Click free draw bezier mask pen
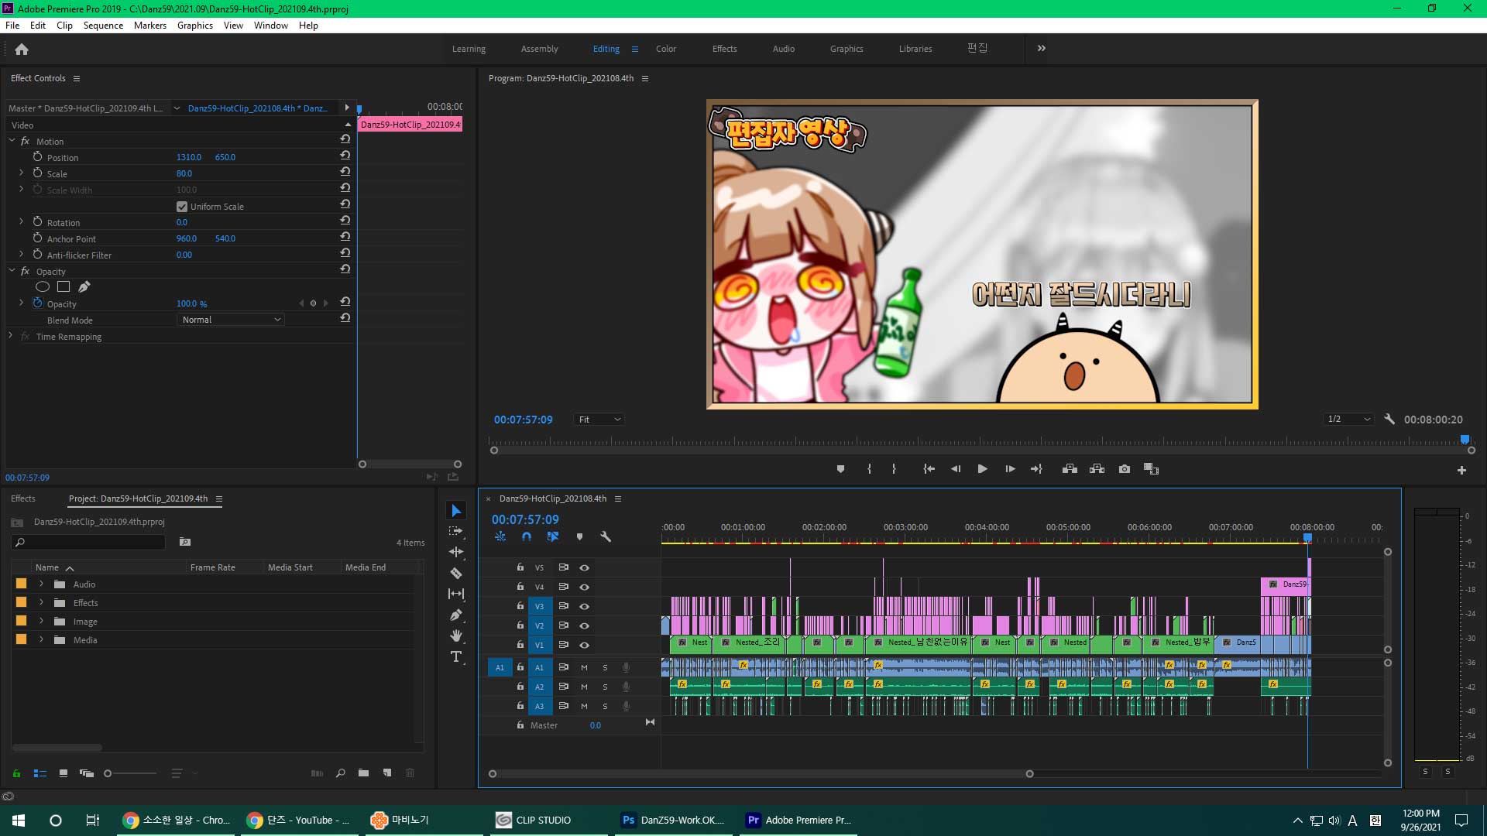 coord(84,286)
